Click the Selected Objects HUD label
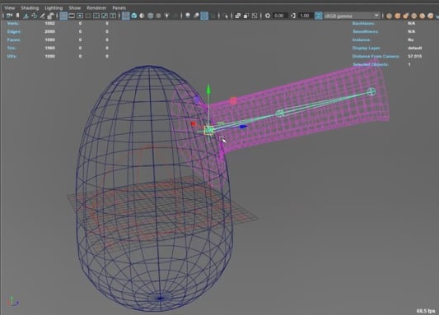Screen dimensions: 439x315 (371, 65)
